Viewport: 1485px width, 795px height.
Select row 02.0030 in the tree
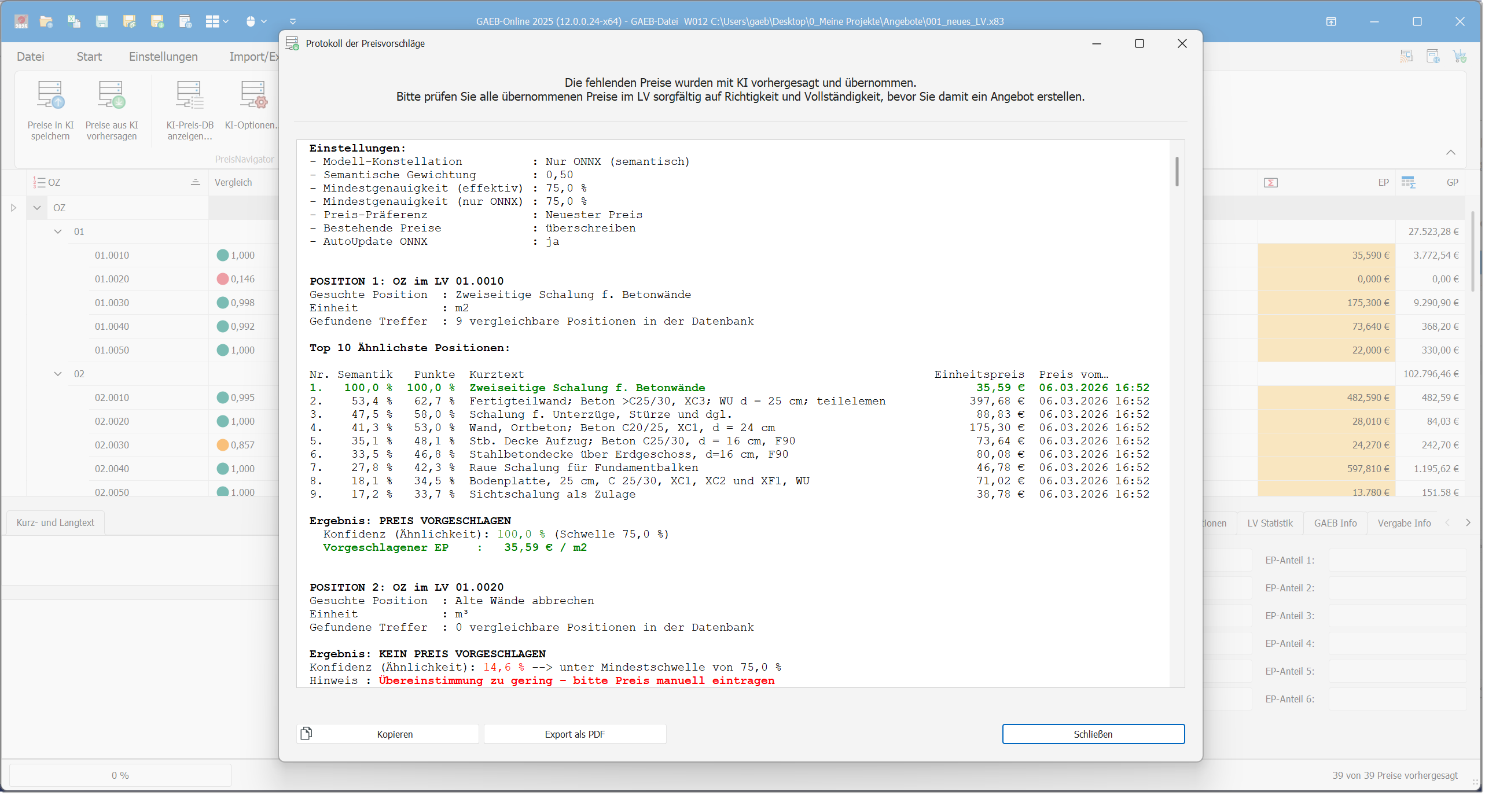(x=112, y=445)
